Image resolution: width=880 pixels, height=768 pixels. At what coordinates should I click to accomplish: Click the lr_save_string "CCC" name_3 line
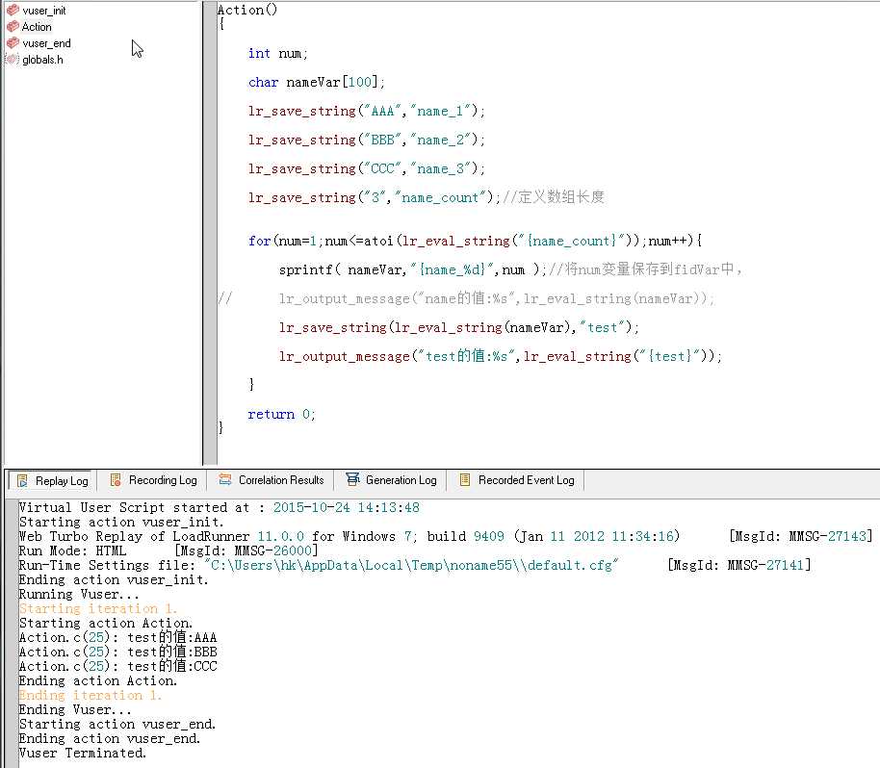tap(367, 168)
